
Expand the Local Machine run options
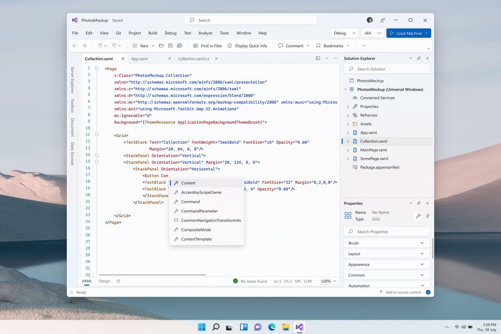click(x=427, y=33)
